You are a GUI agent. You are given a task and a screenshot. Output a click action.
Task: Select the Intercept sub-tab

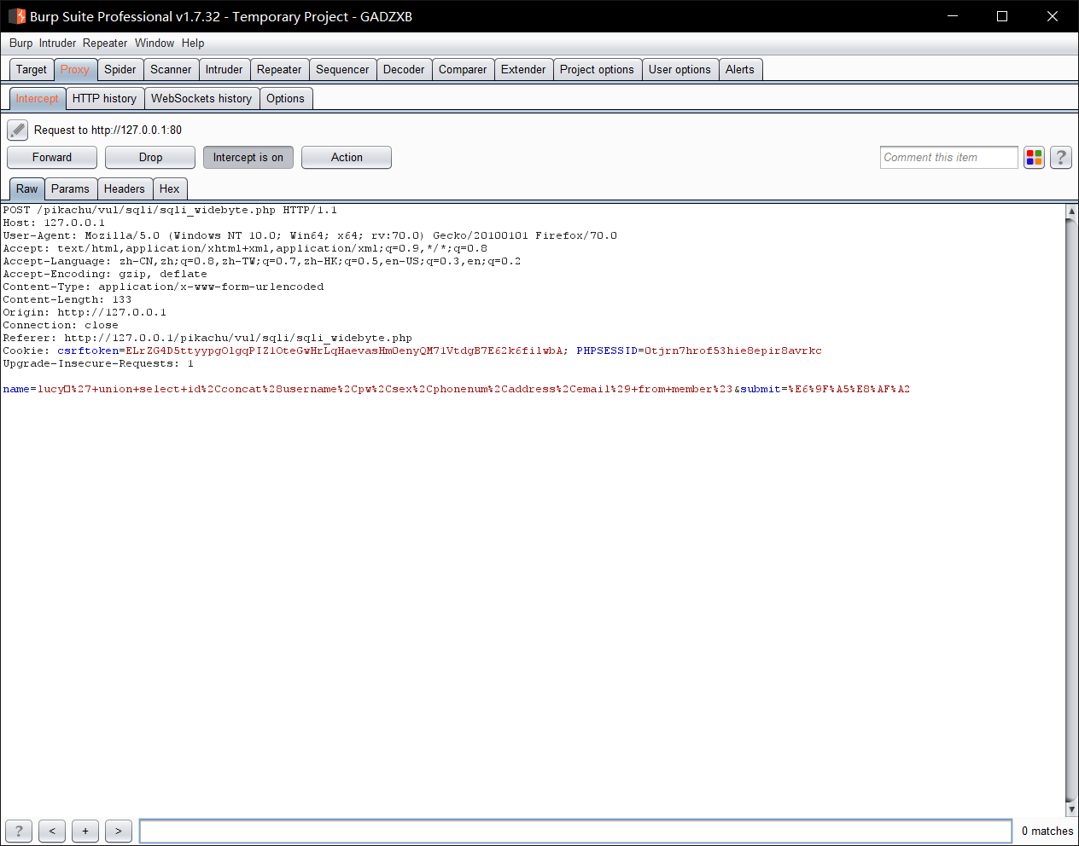(37, 99)
